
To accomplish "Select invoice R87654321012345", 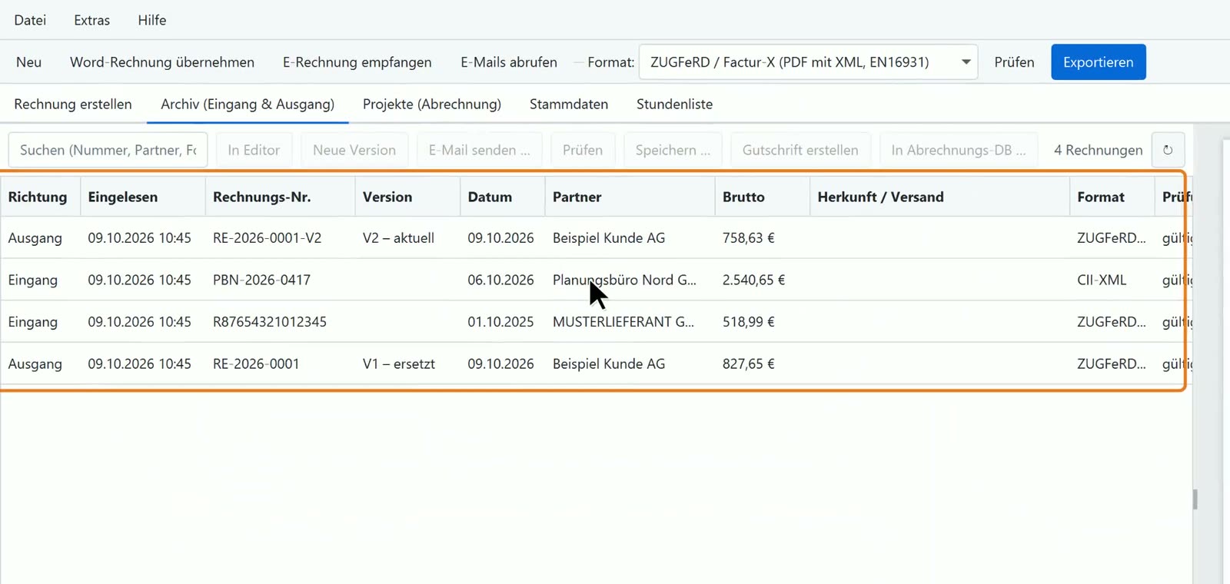I will [x=270, y=322].
